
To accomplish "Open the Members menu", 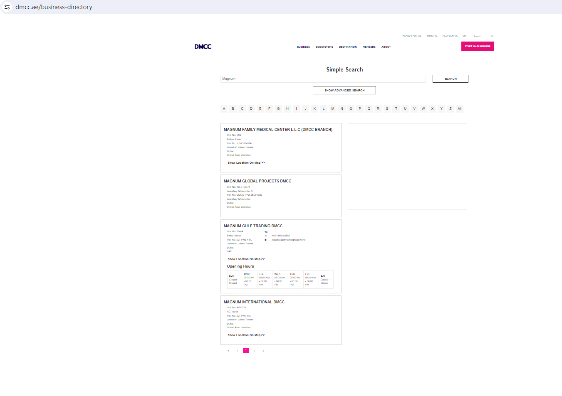I will tap(369, 47).
